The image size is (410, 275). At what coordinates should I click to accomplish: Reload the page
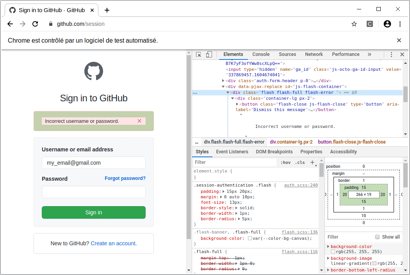pyautogui.click(x=35, y=24)
